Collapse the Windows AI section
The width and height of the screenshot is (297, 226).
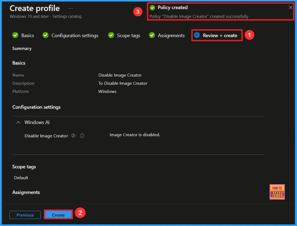19,122
